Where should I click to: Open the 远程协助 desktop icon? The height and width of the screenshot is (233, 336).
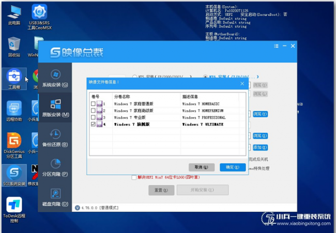14,111
